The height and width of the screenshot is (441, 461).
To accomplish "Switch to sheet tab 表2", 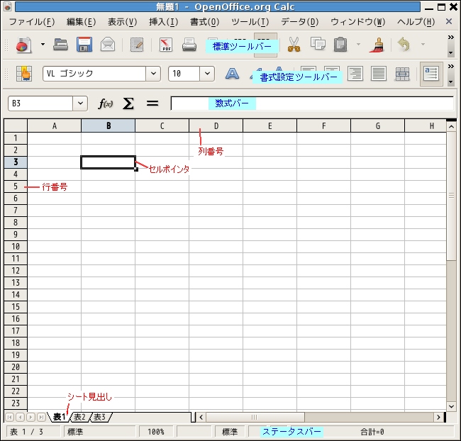I will [79, 417].
